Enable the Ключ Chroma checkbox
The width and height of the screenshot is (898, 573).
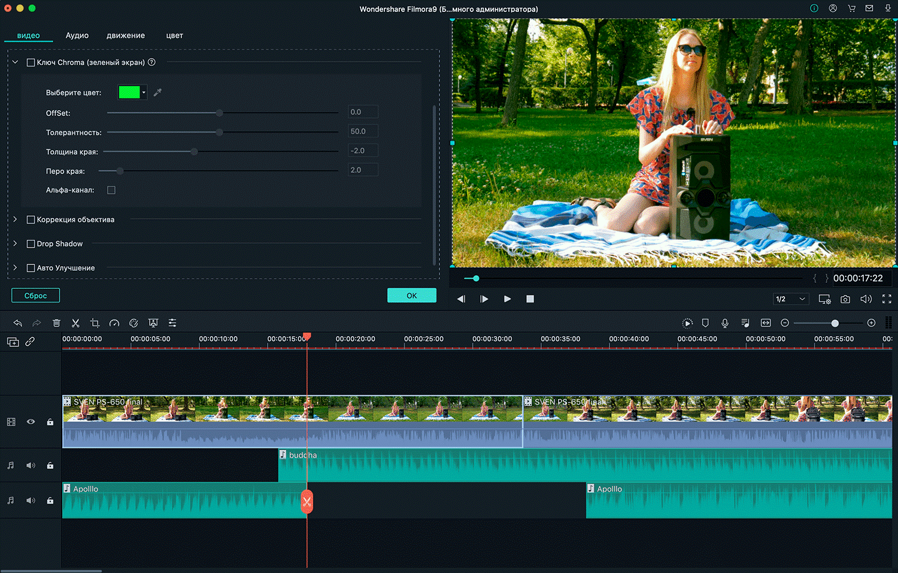tap(31, 62)
